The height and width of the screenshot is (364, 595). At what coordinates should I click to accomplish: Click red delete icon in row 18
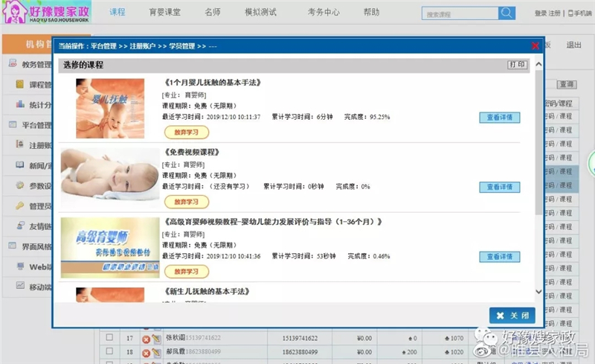point(146,353)
